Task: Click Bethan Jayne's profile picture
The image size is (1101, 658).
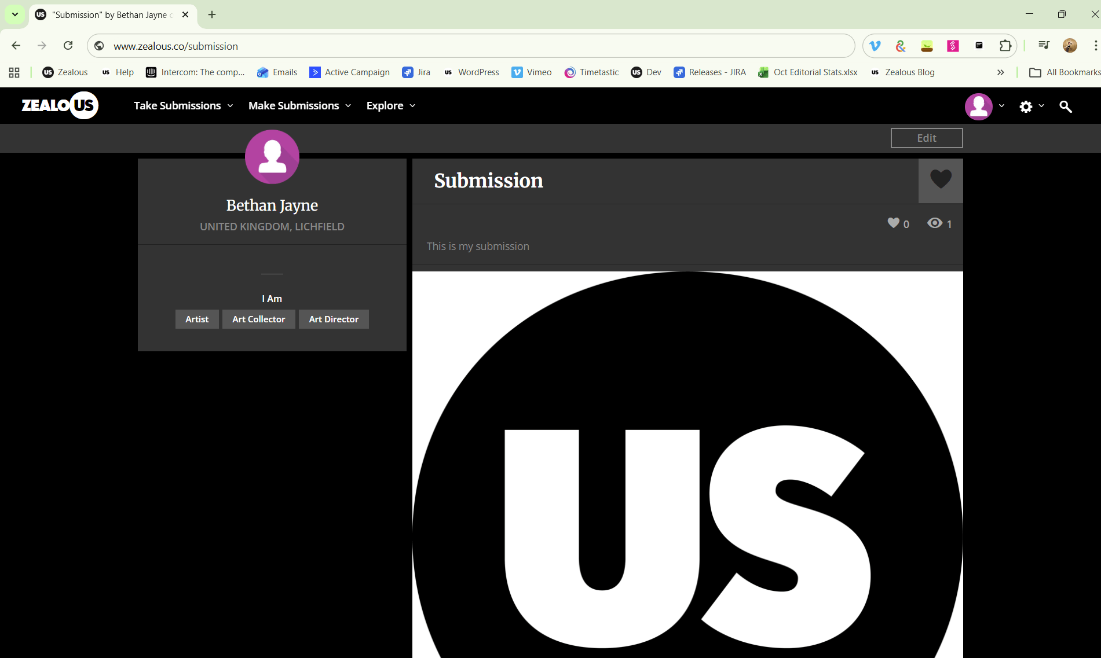Action: [x=272, y=157]
